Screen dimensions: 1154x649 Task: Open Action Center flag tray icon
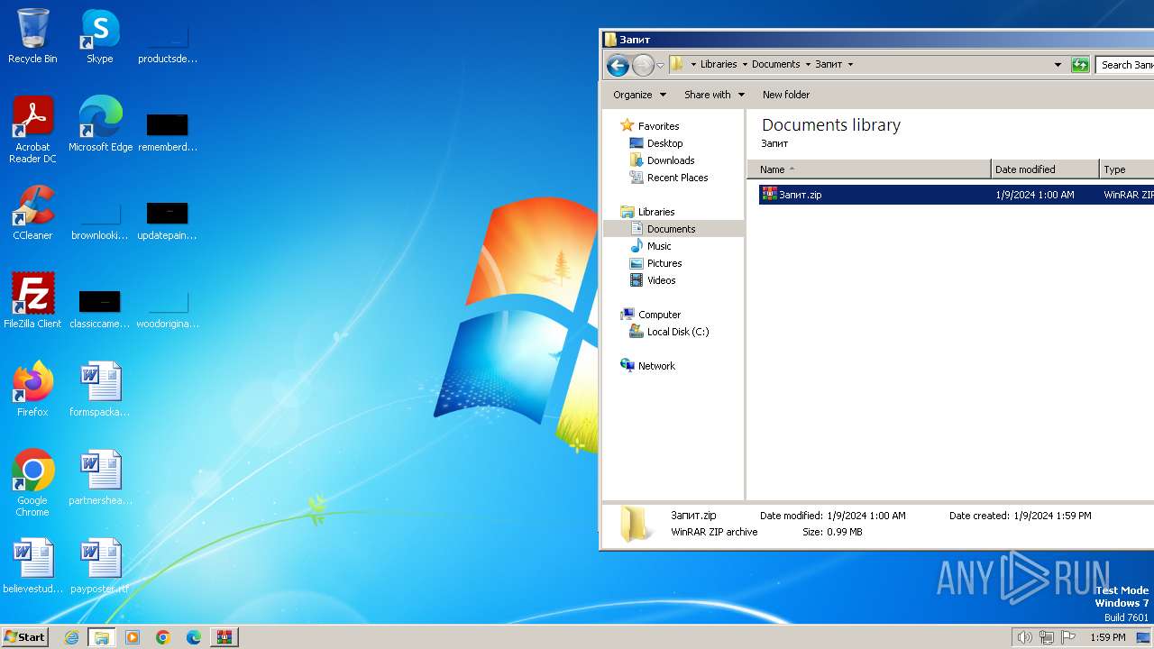(1068, 637)
